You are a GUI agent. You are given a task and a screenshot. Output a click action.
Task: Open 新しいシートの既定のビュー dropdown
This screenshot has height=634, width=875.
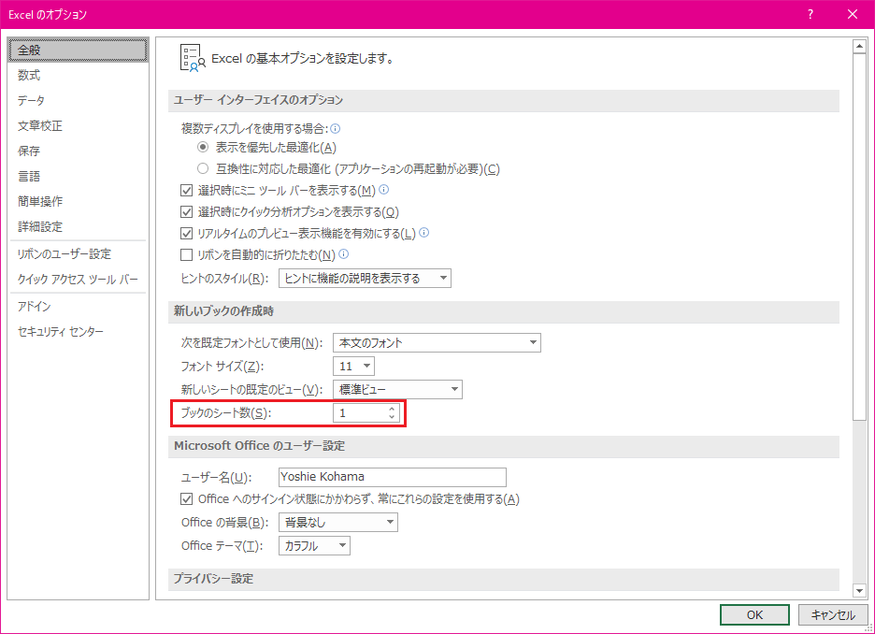pos(398,390)
